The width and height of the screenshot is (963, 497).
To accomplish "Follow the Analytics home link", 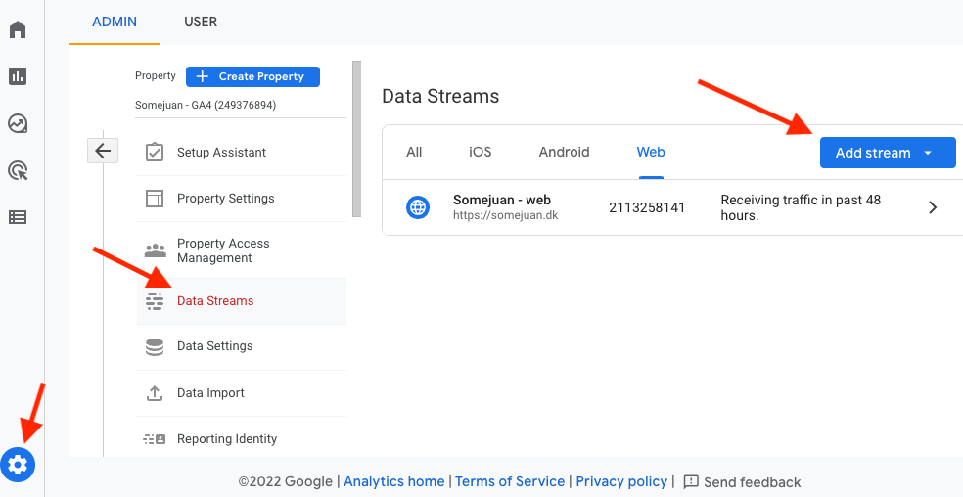I will [x=393, y=481].
